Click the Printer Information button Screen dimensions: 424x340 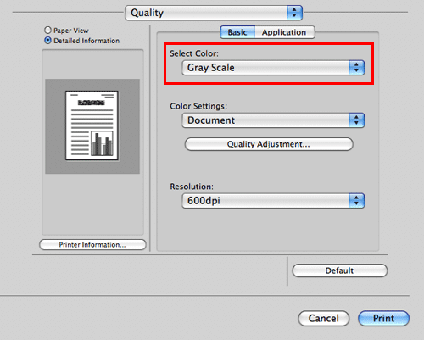tap(92, 245)
